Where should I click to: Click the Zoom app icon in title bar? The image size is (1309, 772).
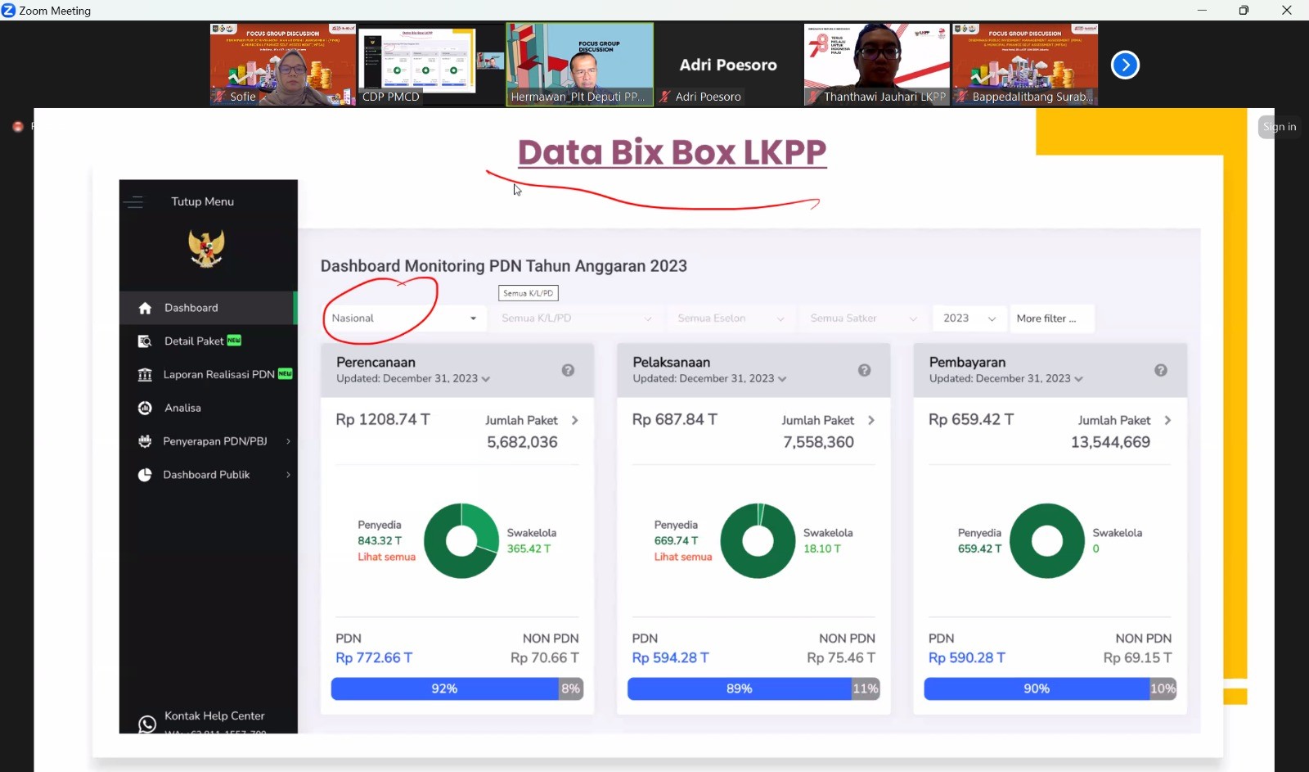(x=8, y=11)
